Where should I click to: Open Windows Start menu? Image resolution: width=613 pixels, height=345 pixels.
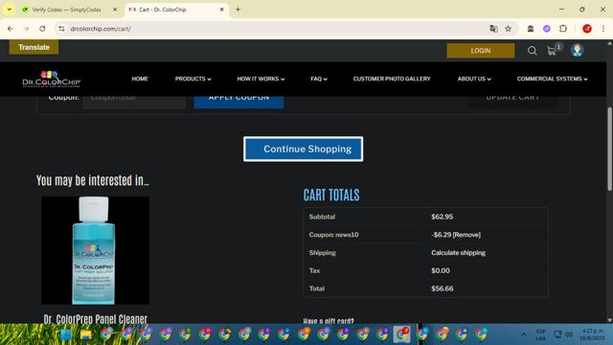pos(66,334)
